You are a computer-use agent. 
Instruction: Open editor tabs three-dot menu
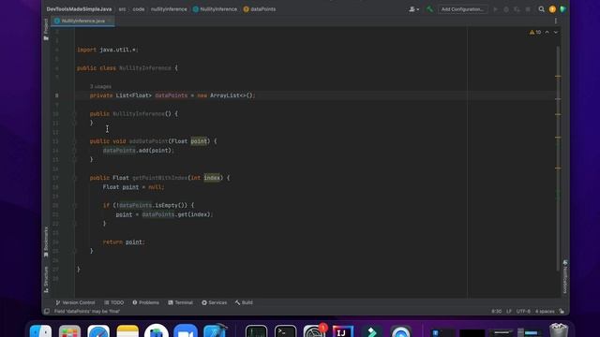tap(556, 21)
